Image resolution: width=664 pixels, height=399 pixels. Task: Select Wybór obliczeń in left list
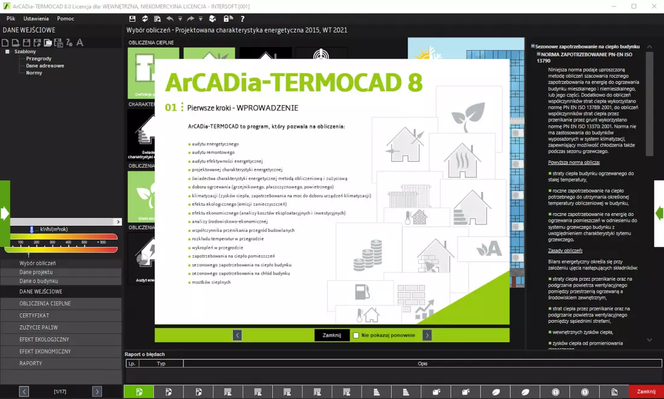click(x=61, y=263)
